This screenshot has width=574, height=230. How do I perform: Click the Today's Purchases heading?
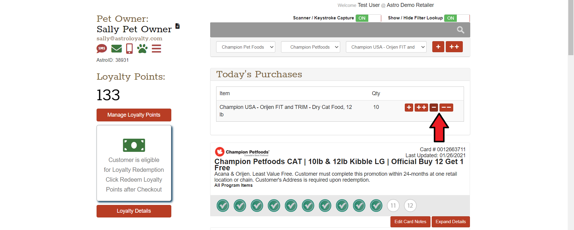pyautogui.click(x=259, y=74)
